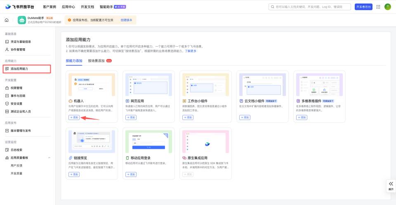
Task: Open 协作者管理 in sidebar
Action: pyautogui.click(x=18, y=49)
